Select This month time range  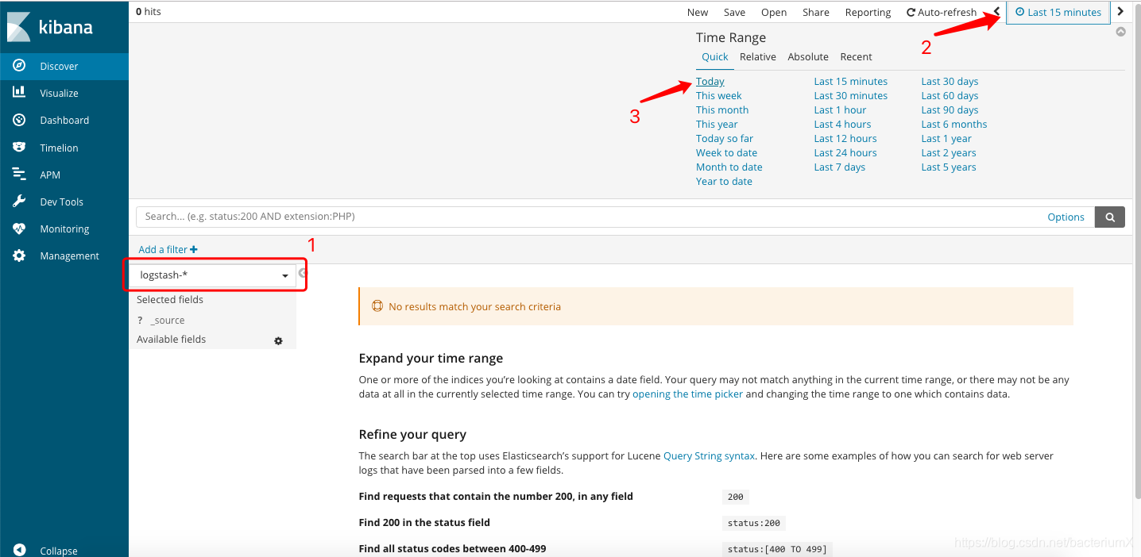pyautogui.click(x=722, y=109)
